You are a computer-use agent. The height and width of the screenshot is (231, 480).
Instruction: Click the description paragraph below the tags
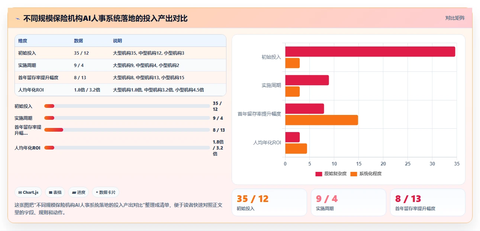pos(118,209)
